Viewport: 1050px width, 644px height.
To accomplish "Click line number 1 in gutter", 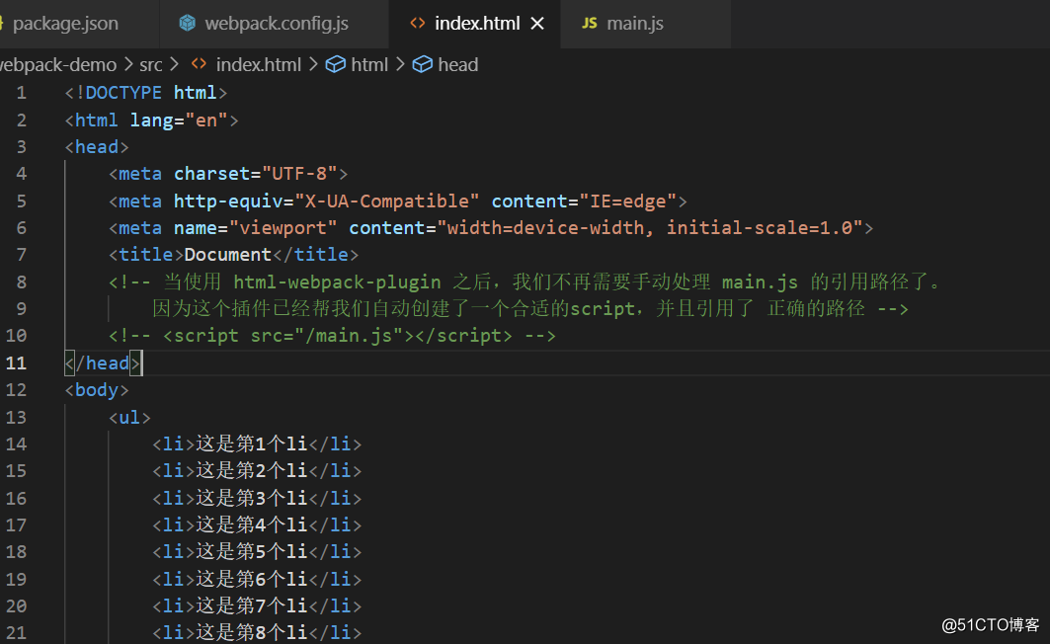I will (x=22, y=93).
